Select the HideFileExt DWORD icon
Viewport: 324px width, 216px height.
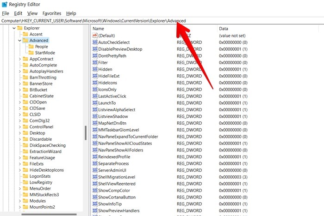(95, 76)
